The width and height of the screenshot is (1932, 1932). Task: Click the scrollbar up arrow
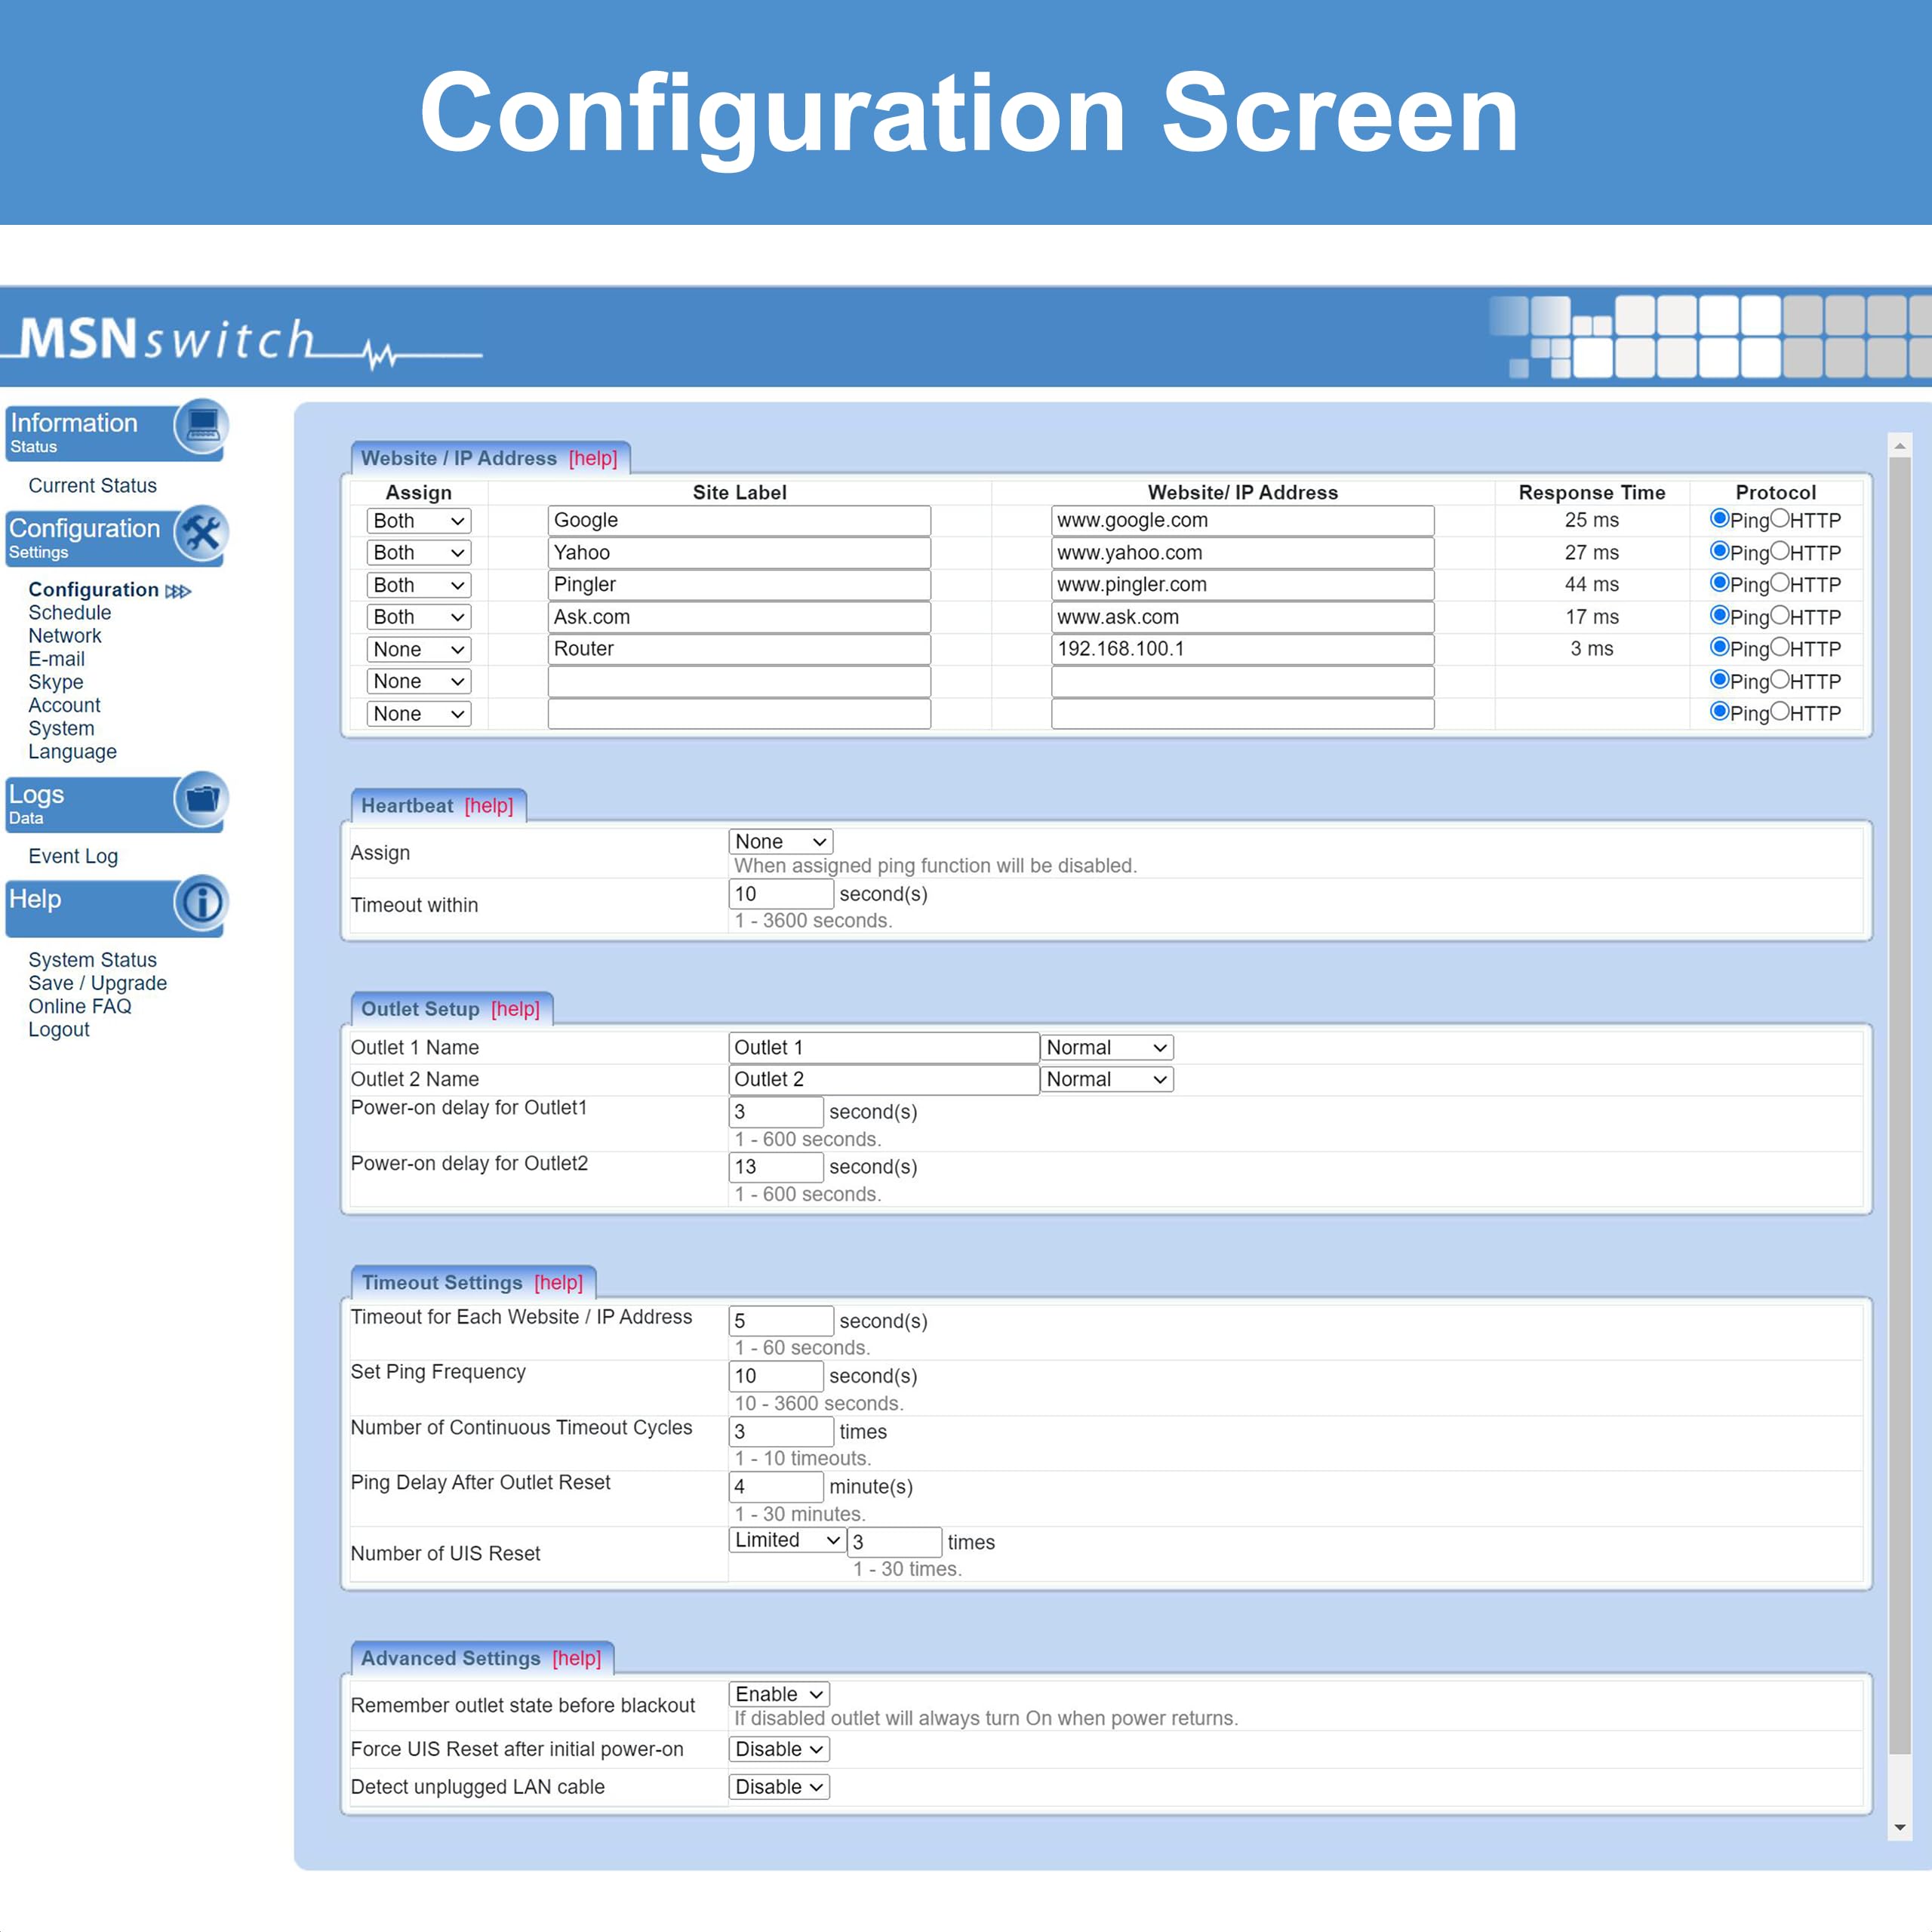pos(1899,446)
